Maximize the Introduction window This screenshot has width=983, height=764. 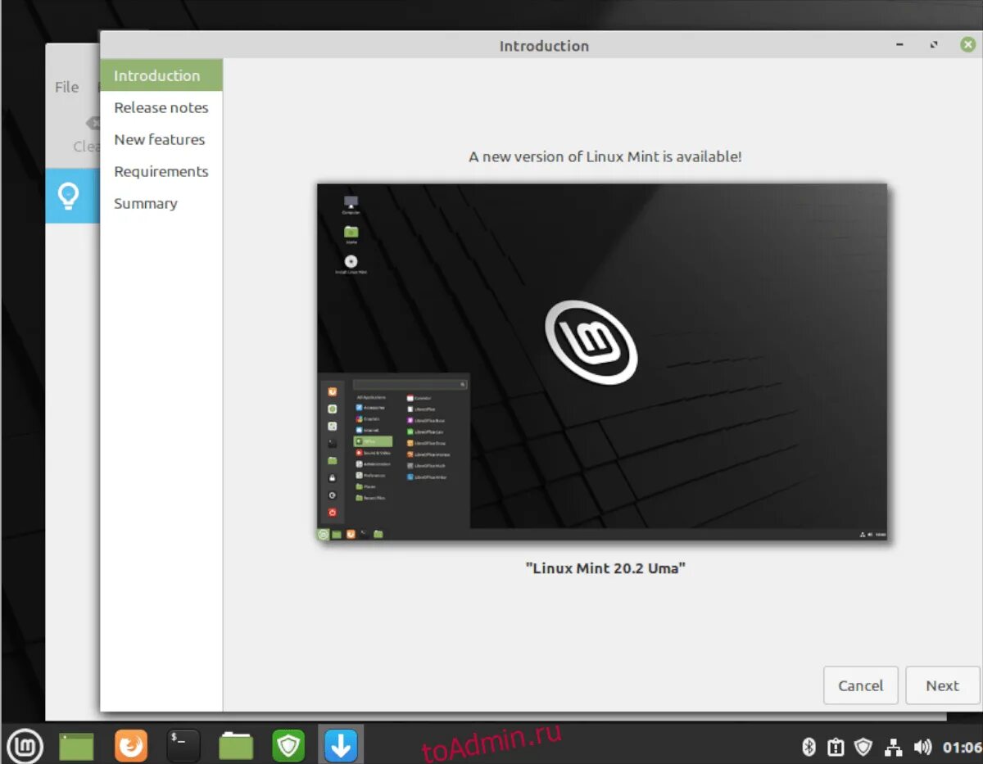click(934, 45)
